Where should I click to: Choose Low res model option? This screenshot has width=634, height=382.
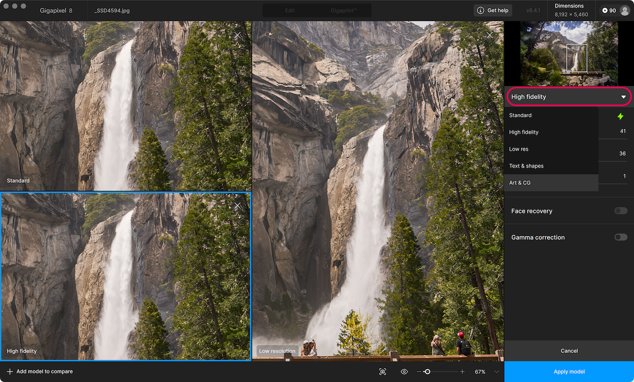tap(551, 149)
